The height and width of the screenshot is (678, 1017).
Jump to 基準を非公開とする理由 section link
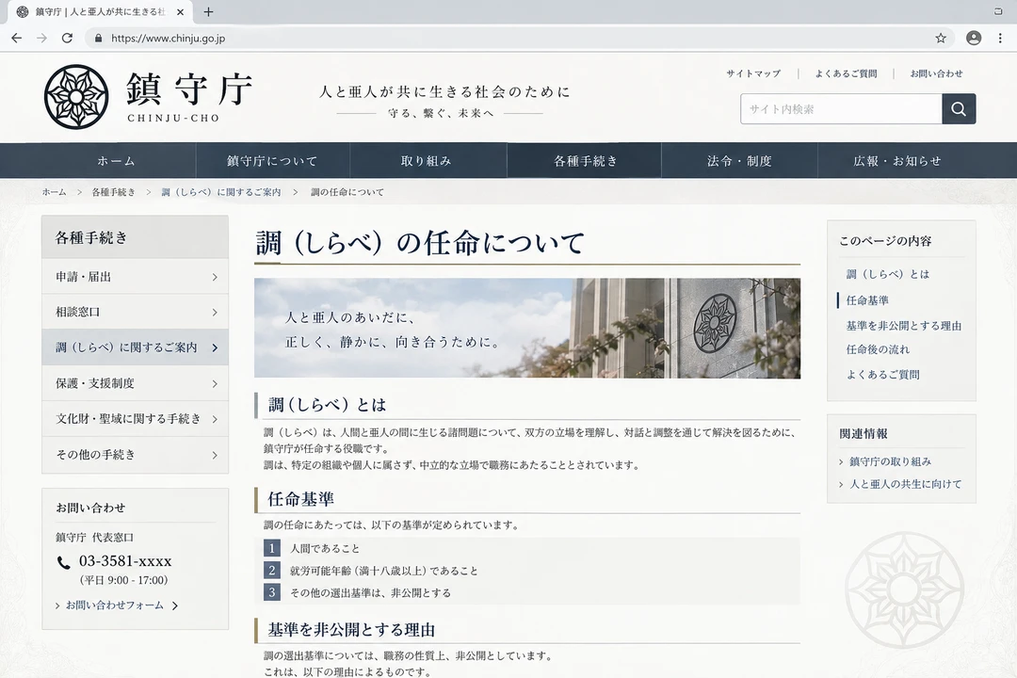[x=903, y=326]
